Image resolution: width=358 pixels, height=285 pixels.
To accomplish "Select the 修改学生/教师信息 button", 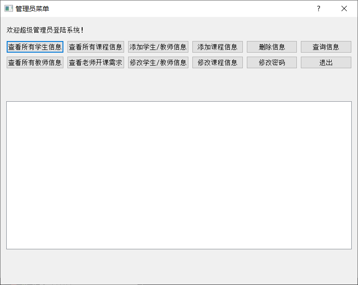I will point(158,62).
